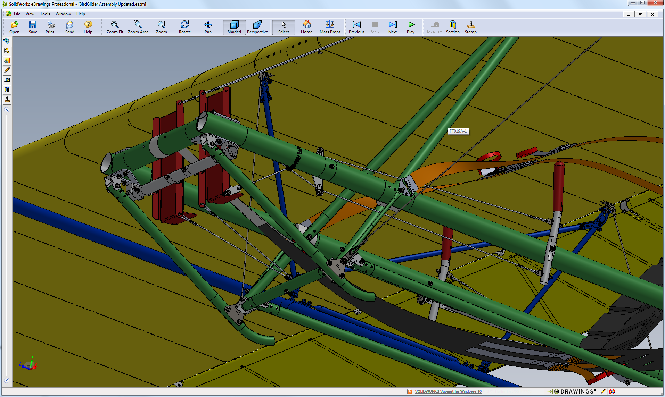Expand the lower-left double-chevron button
This screenshot has width=665, height=397.
click(7, 380)
